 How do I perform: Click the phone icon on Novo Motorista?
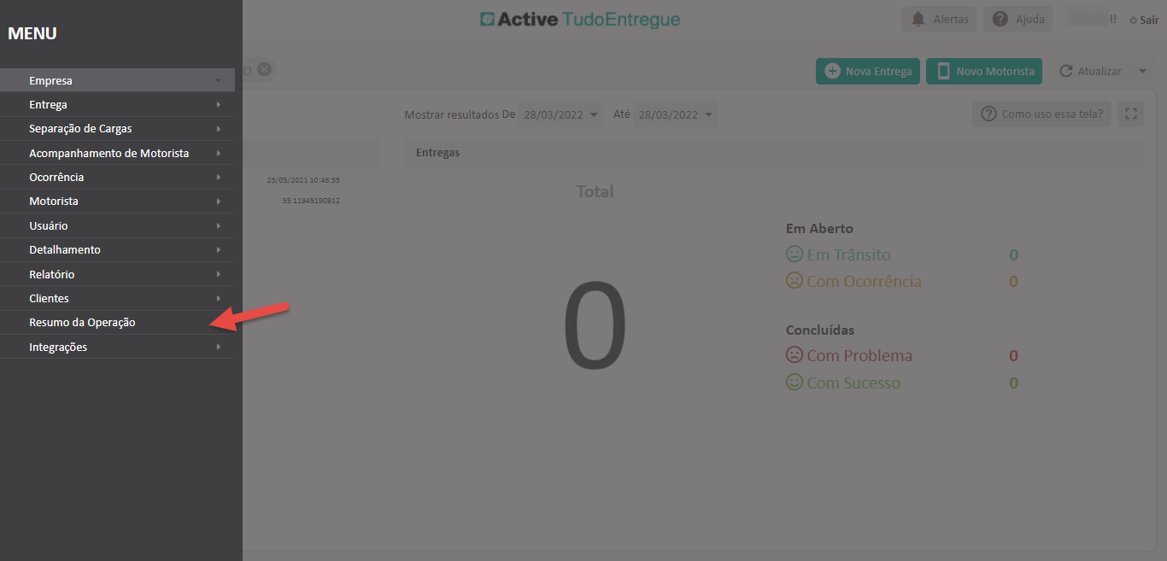(943, 71)
